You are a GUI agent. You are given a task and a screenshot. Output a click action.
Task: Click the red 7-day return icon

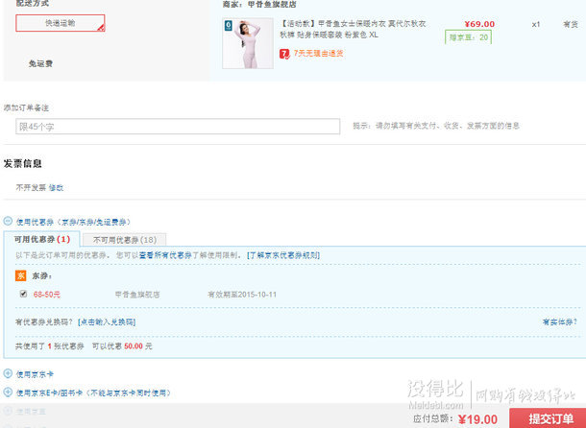pos(284,54)
